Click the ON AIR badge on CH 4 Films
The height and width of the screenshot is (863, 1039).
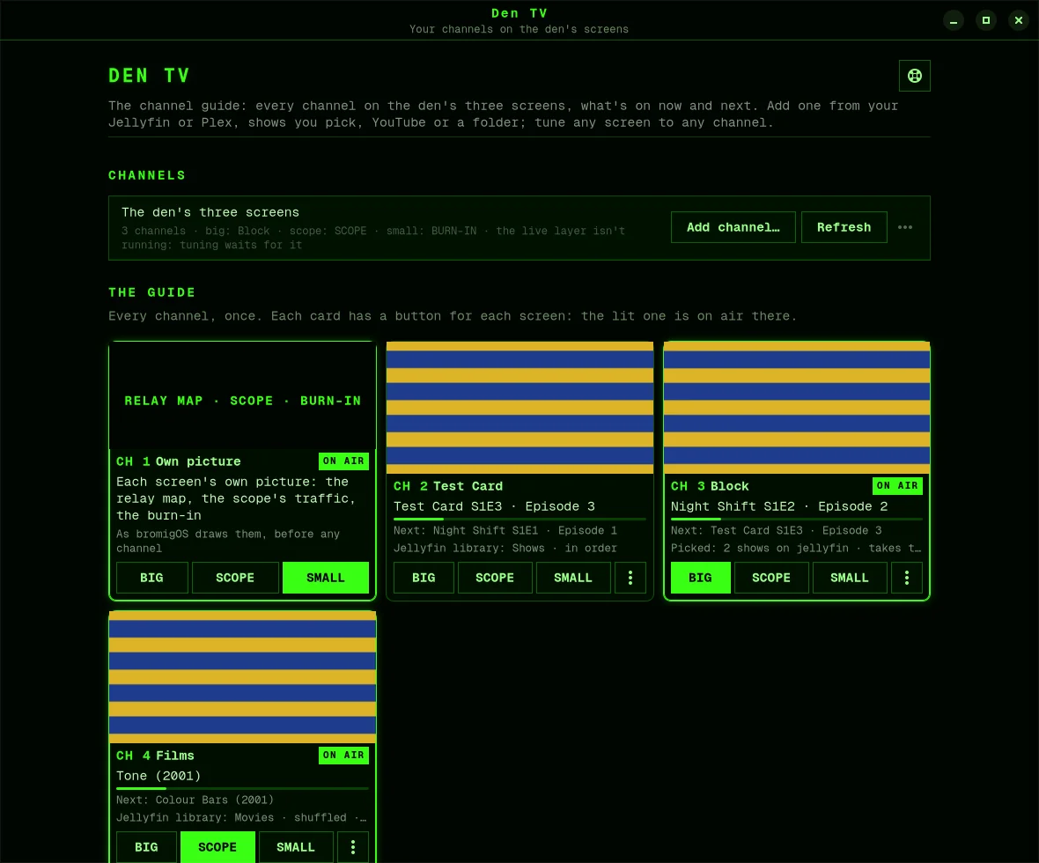click(343, 755)
